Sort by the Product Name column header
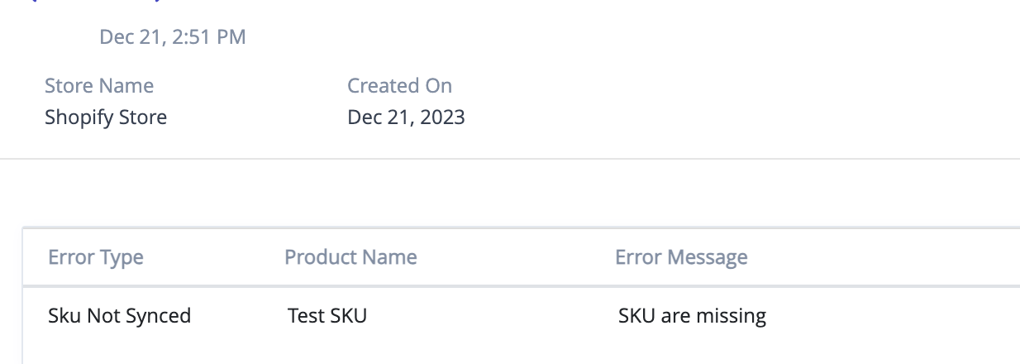 (x=350, y=257)
